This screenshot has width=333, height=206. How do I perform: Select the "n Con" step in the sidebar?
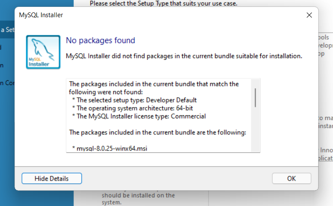click(x=7, y=83)
